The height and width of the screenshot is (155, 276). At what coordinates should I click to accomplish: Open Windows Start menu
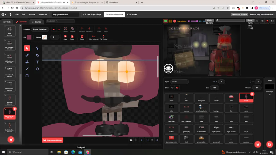3,152
